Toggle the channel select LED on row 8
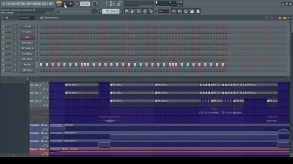 point(37,65)
